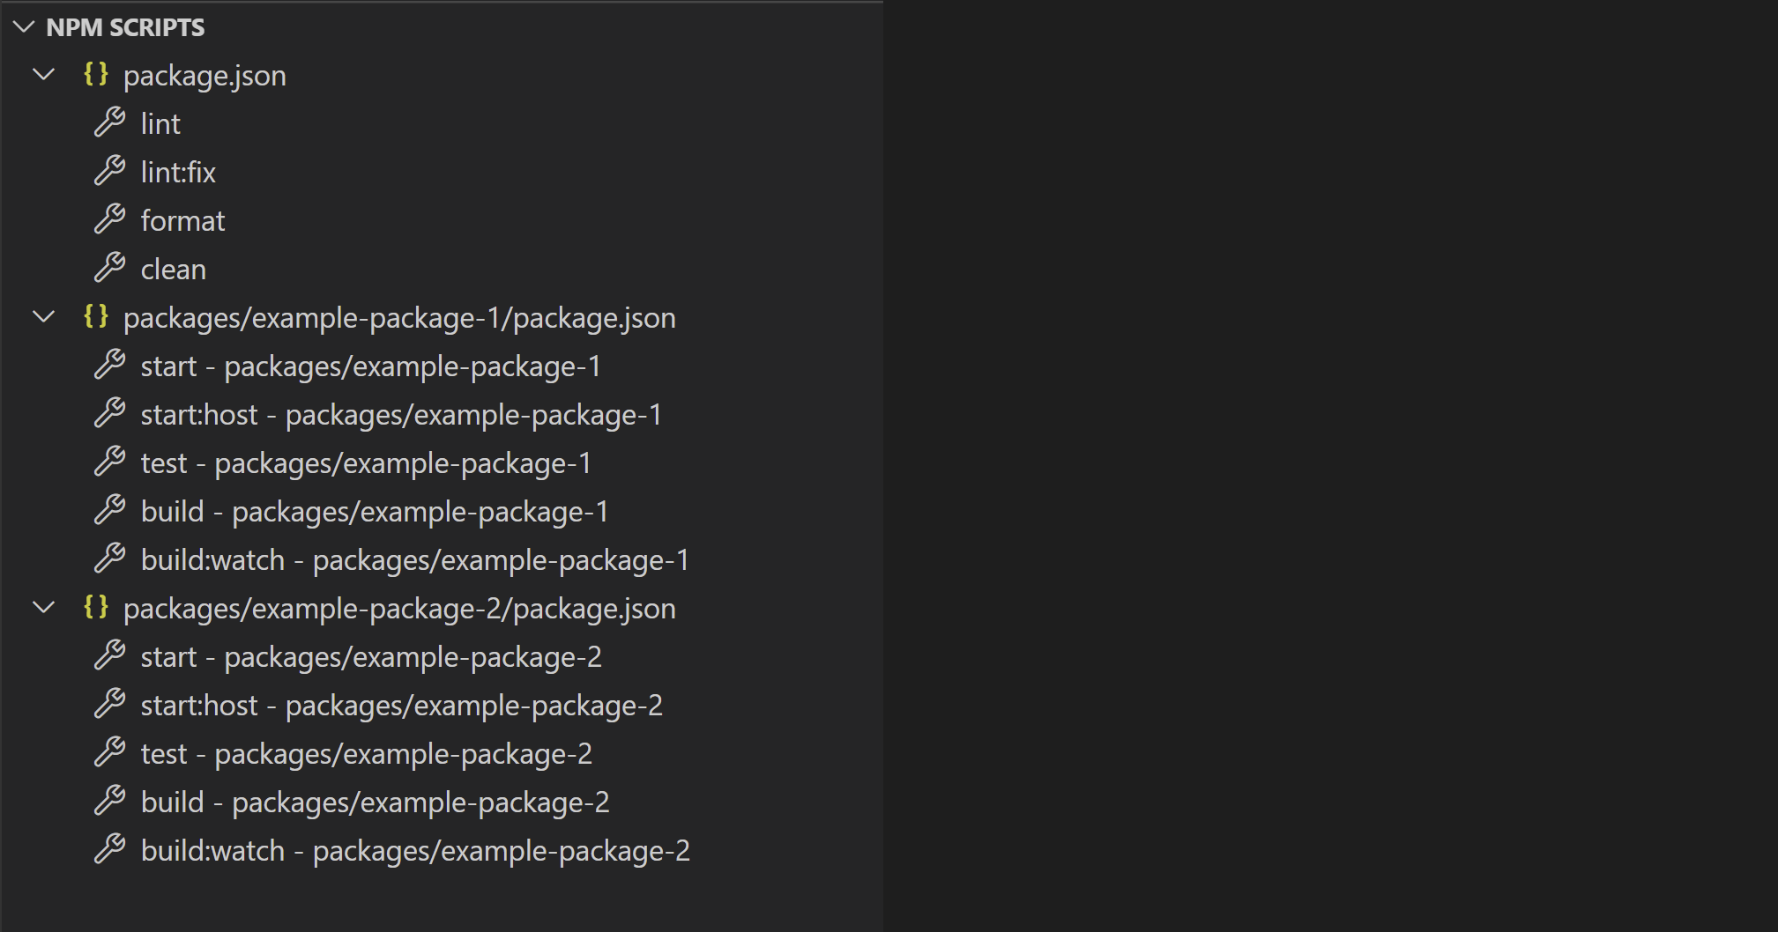Open the lint script entry
1778x932 pixels.
[x=160, y=123]
